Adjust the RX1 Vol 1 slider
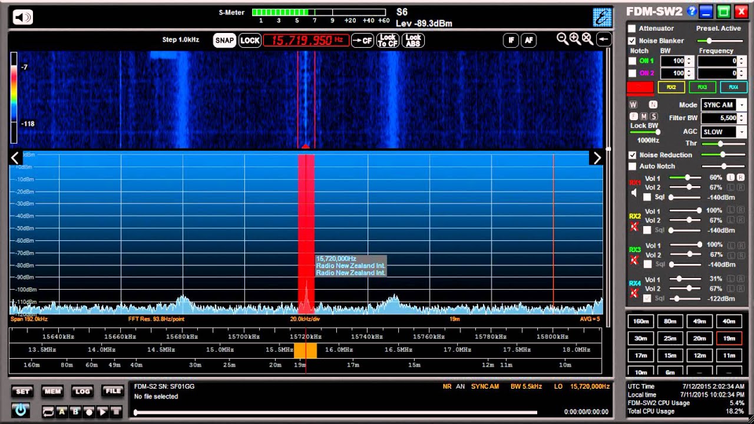754x424 pixels. pyautogui.click(x=685, y=177)
